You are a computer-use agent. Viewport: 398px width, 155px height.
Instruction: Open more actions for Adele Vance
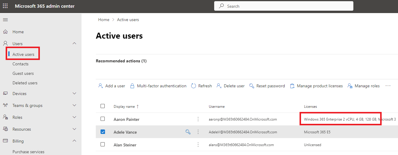click(x=198, y=132)
